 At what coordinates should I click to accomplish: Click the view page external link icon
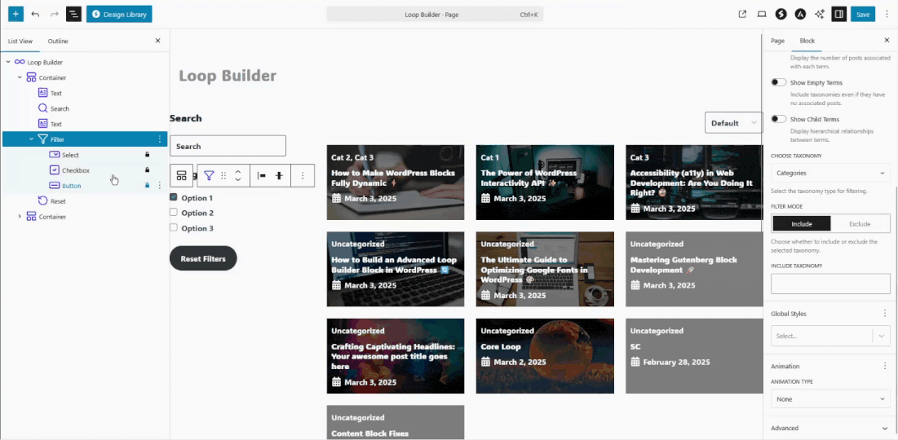[742, 14]
